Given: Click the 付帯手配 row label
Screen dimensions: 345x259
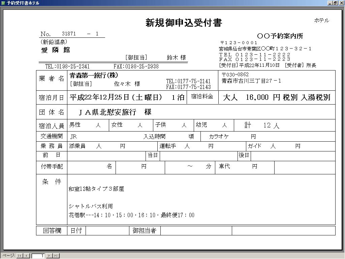Looking at the screenshot, I should pos(52,166).
